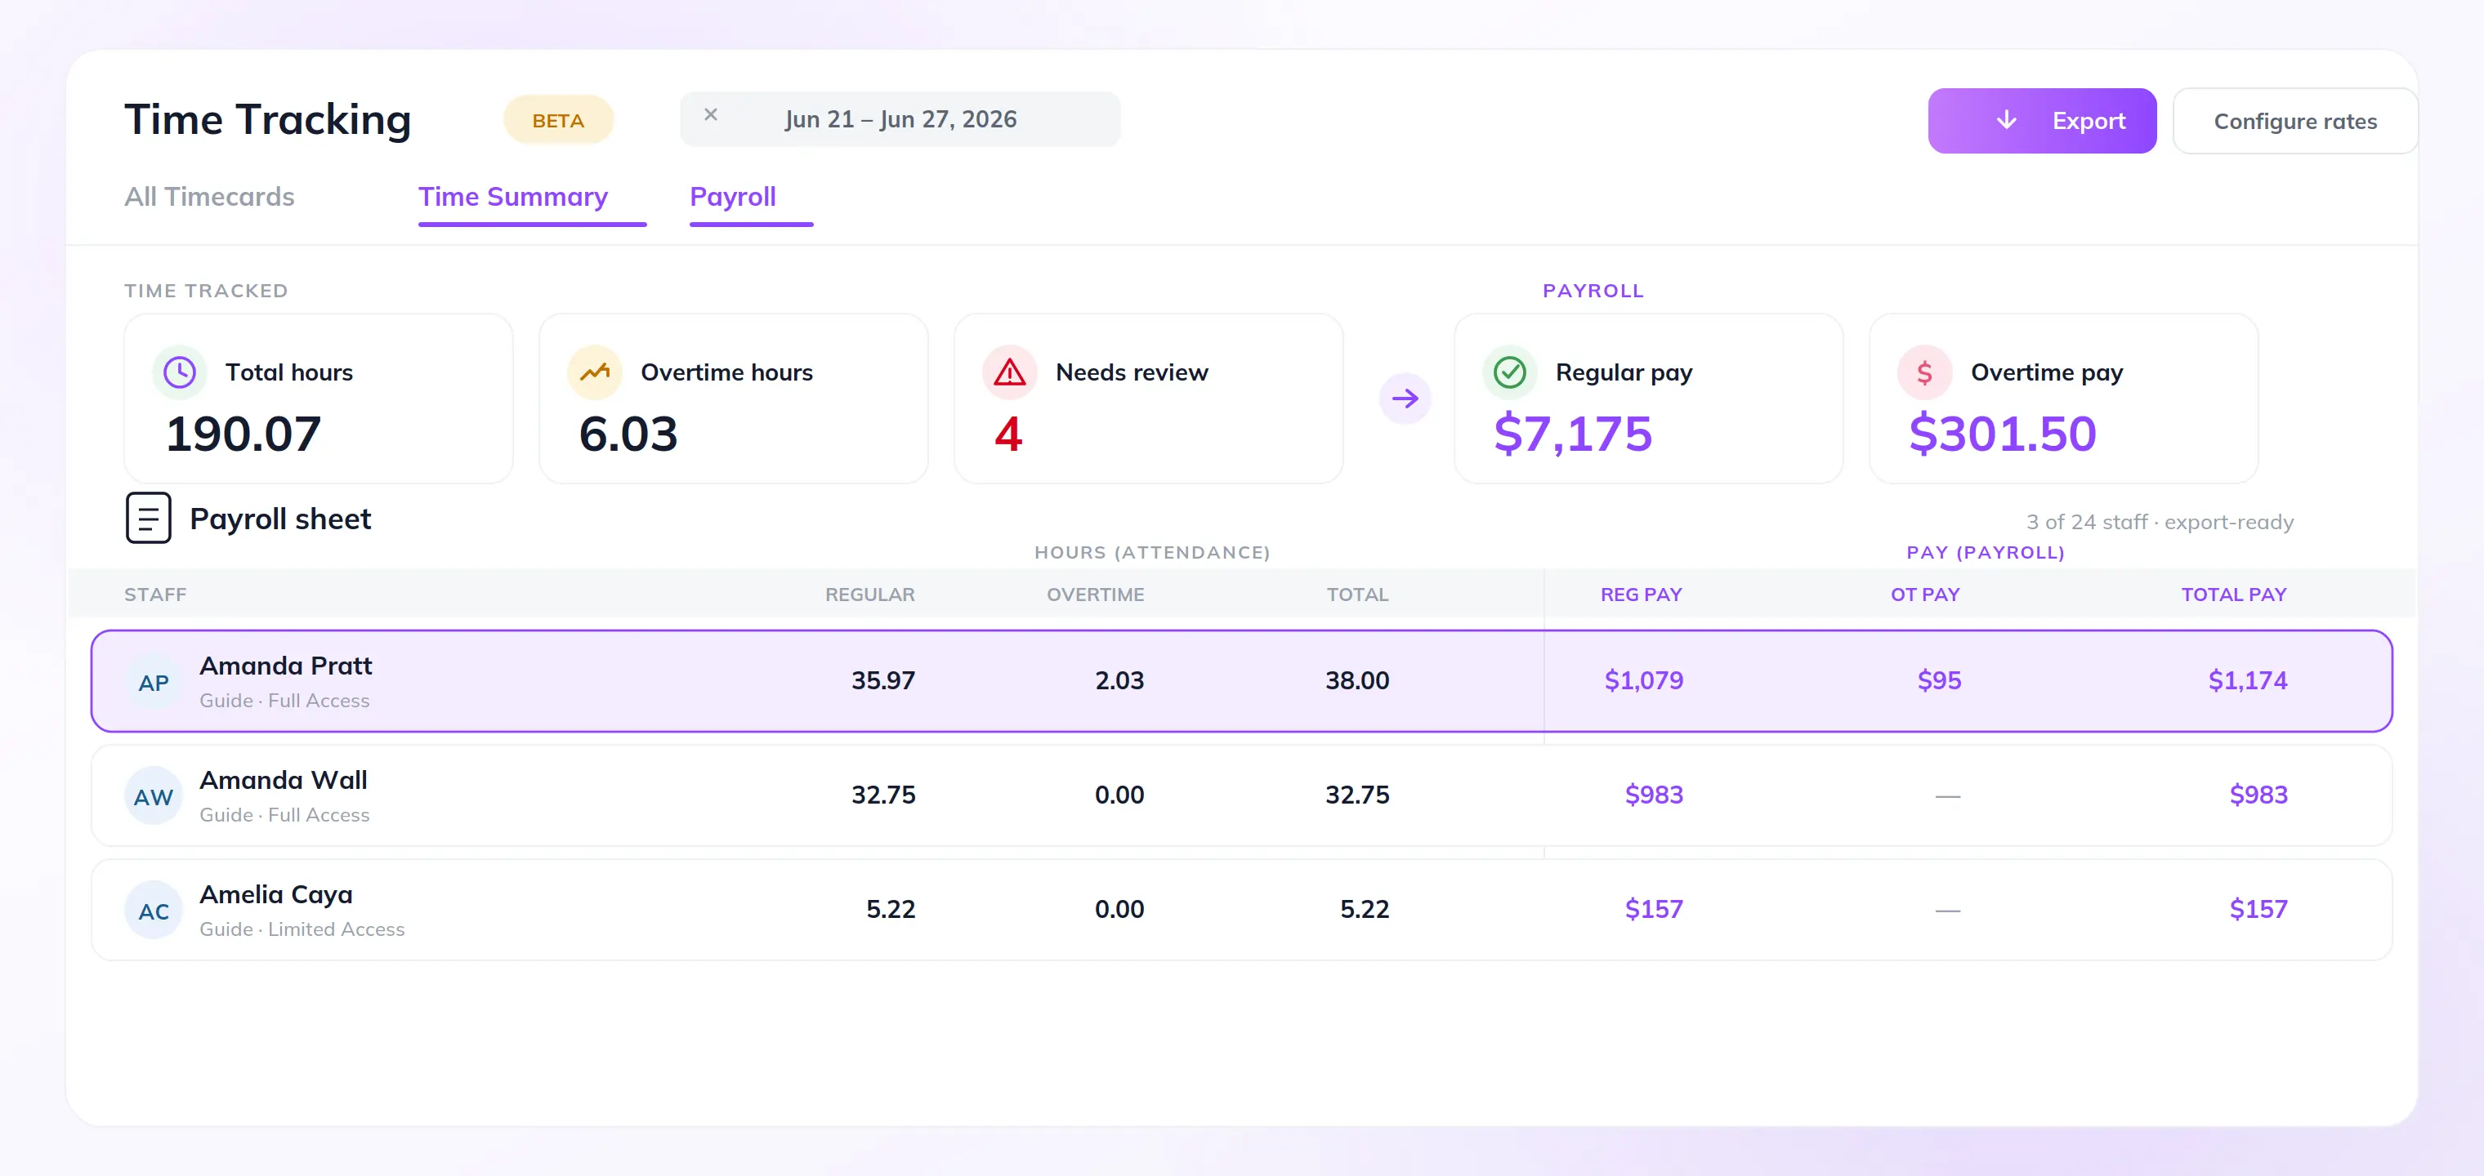The image size is (2484, 1176).
Task: Click the Overtime pay amount $301.50
Action: tap(2003, 434)
